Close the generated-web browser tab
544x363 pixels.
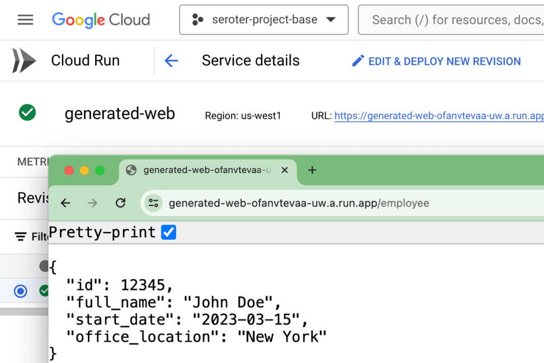pos(284,170)
